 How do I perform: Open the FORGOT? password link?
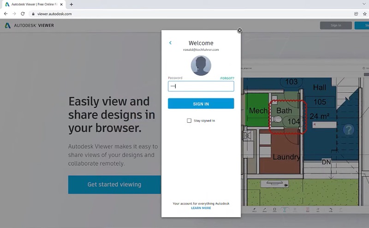[x=227, y=78]
